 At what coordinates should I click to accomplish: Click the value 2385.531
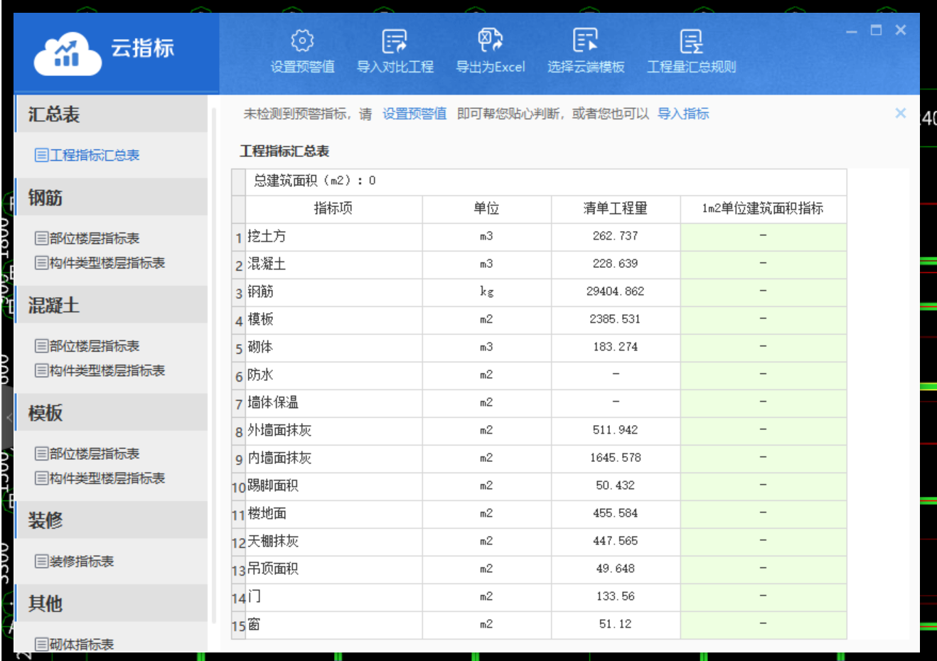pyautogui.click(x=616, y=319)
